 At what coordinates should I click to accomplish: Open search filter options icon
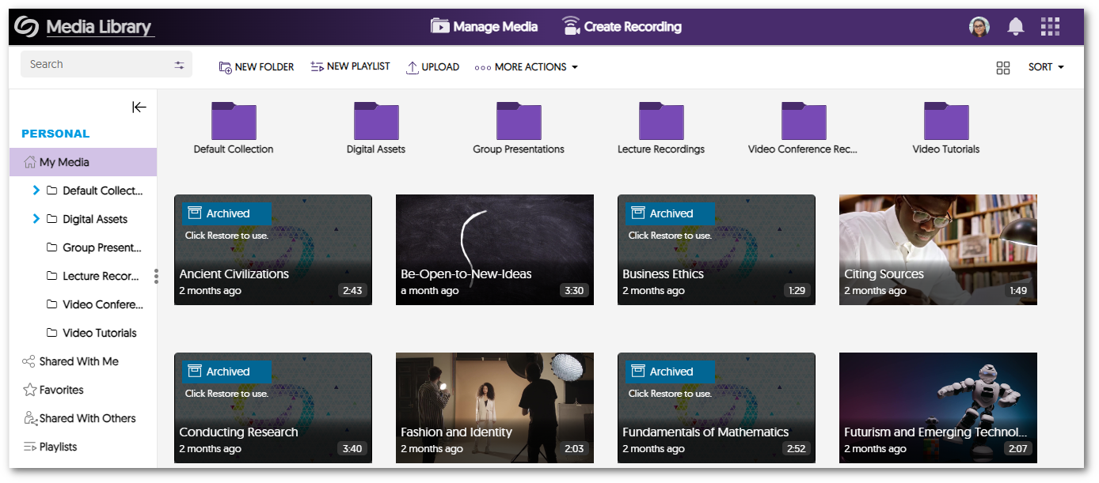(180, 65)
